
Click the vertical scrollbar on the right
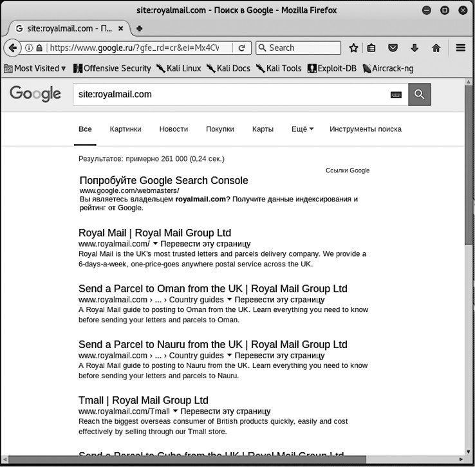(x=468, y=193)
